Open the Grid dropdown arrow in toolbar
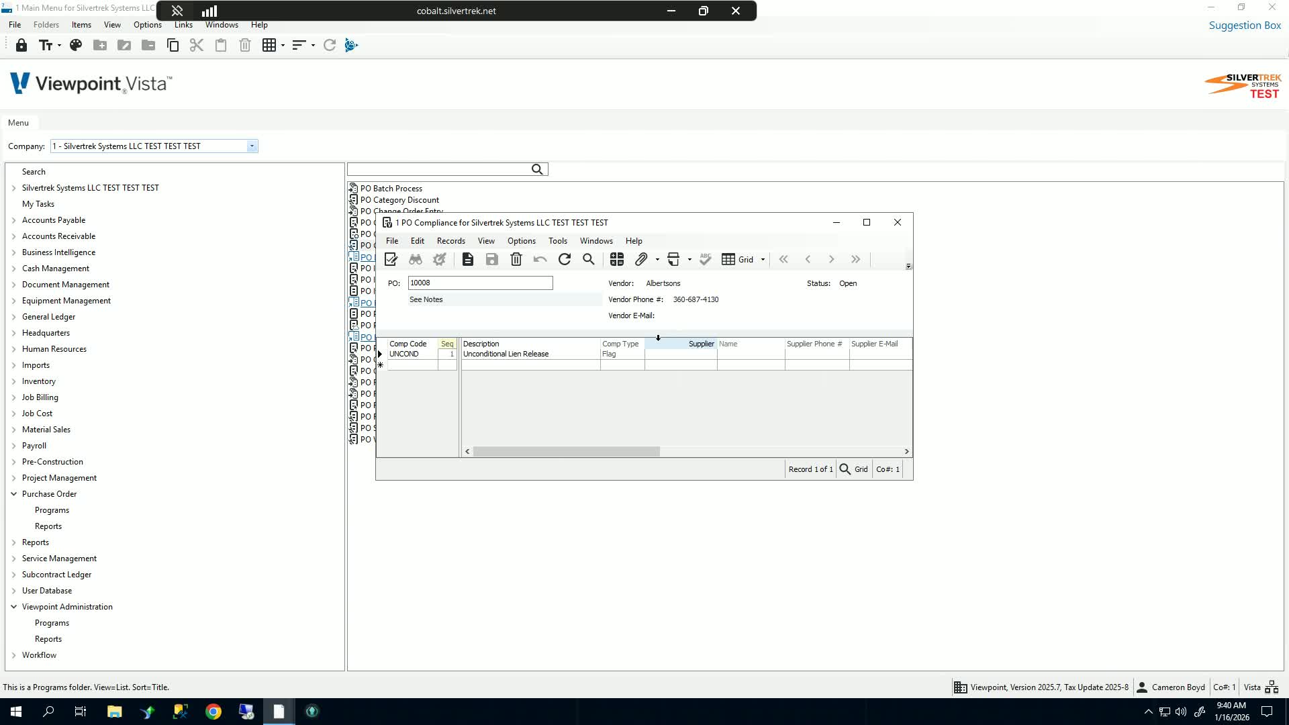 point(763,260)
